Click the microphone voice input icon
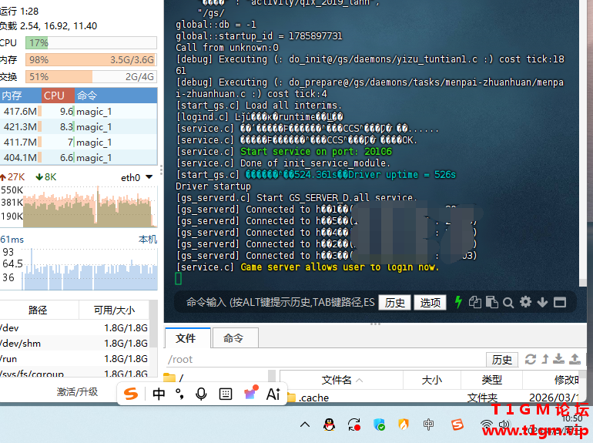Screen dimensions: 593x443 [x=201, y=394]
